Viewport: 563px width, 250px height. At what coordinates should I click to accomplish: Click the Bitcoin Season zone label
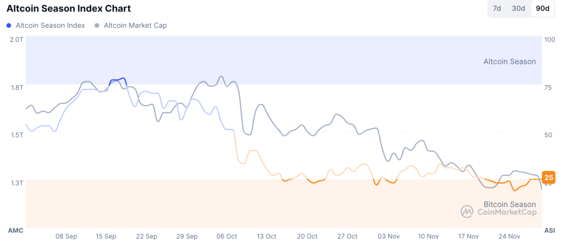tap(509, 204)
